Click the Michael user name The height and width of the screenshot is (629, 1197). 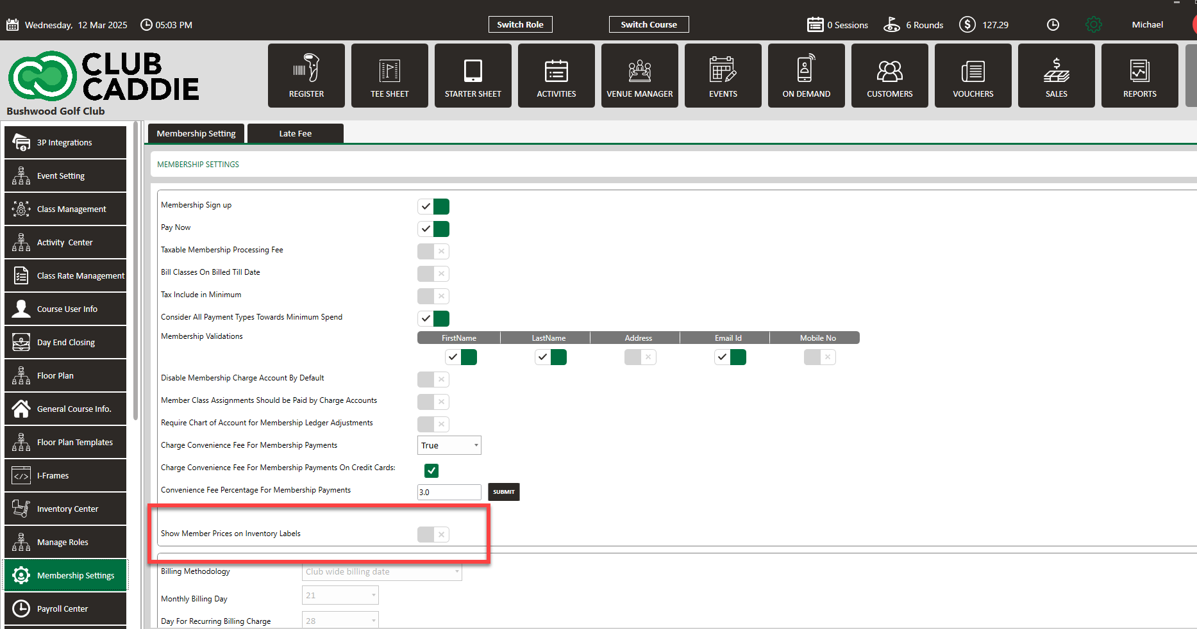tap(1148, 24)
